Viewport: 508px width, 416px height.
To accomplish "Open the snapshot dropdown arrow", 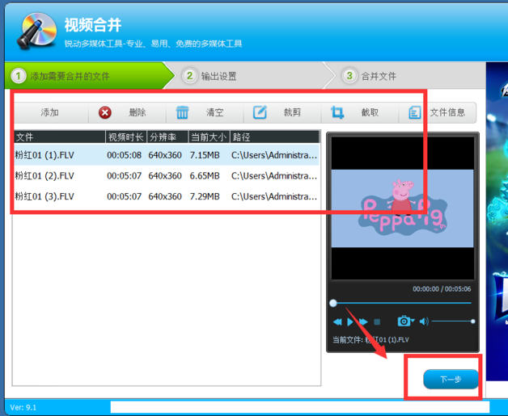I will 413,321.
